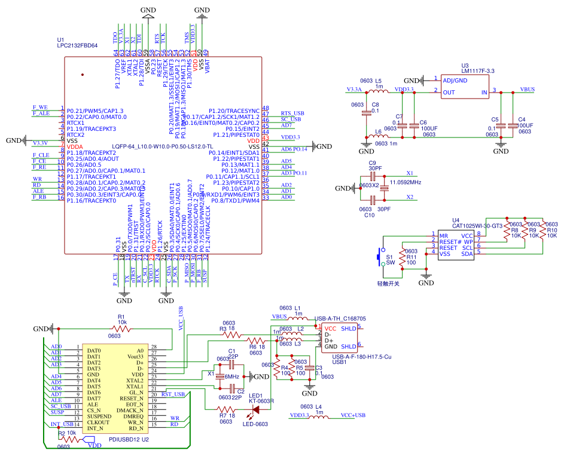Select the GND symbol below U4 VSS
Image resolution: width=564 pixels, height=456 pixels.
point(426,276)
